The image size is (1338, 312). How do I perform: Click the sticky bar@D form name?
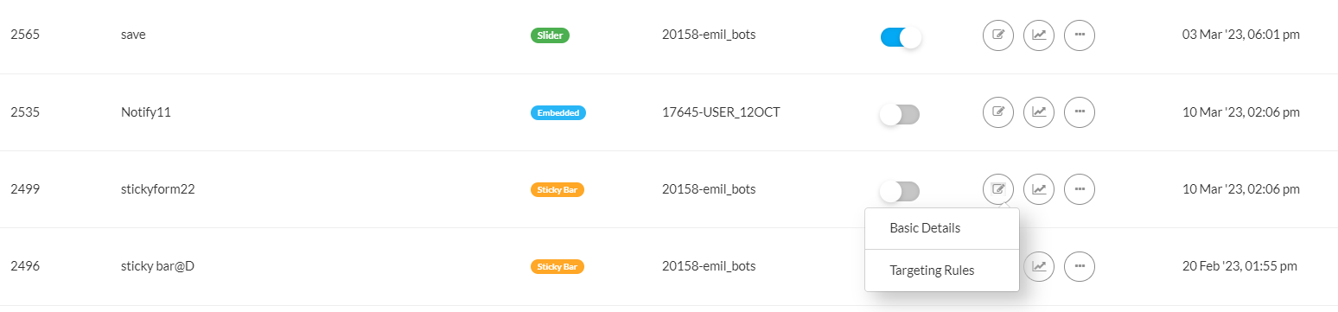tap(157, 266)
